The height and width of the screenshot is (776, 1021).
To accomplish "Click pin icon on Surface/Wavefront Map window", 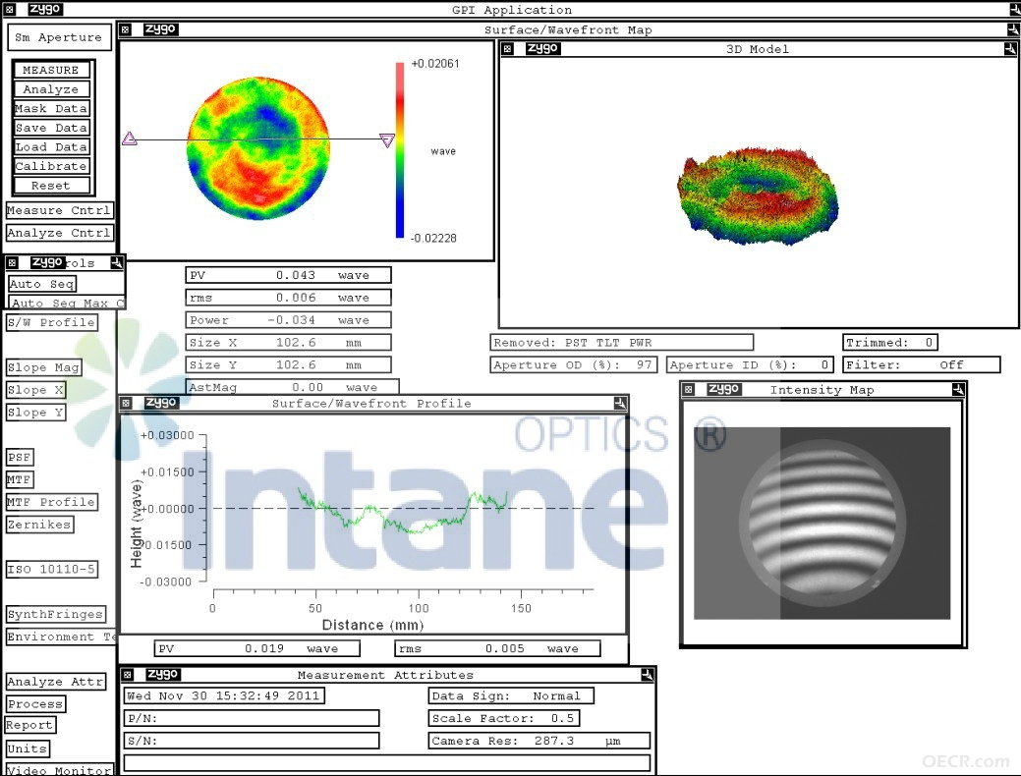I will coord(1012,29).
